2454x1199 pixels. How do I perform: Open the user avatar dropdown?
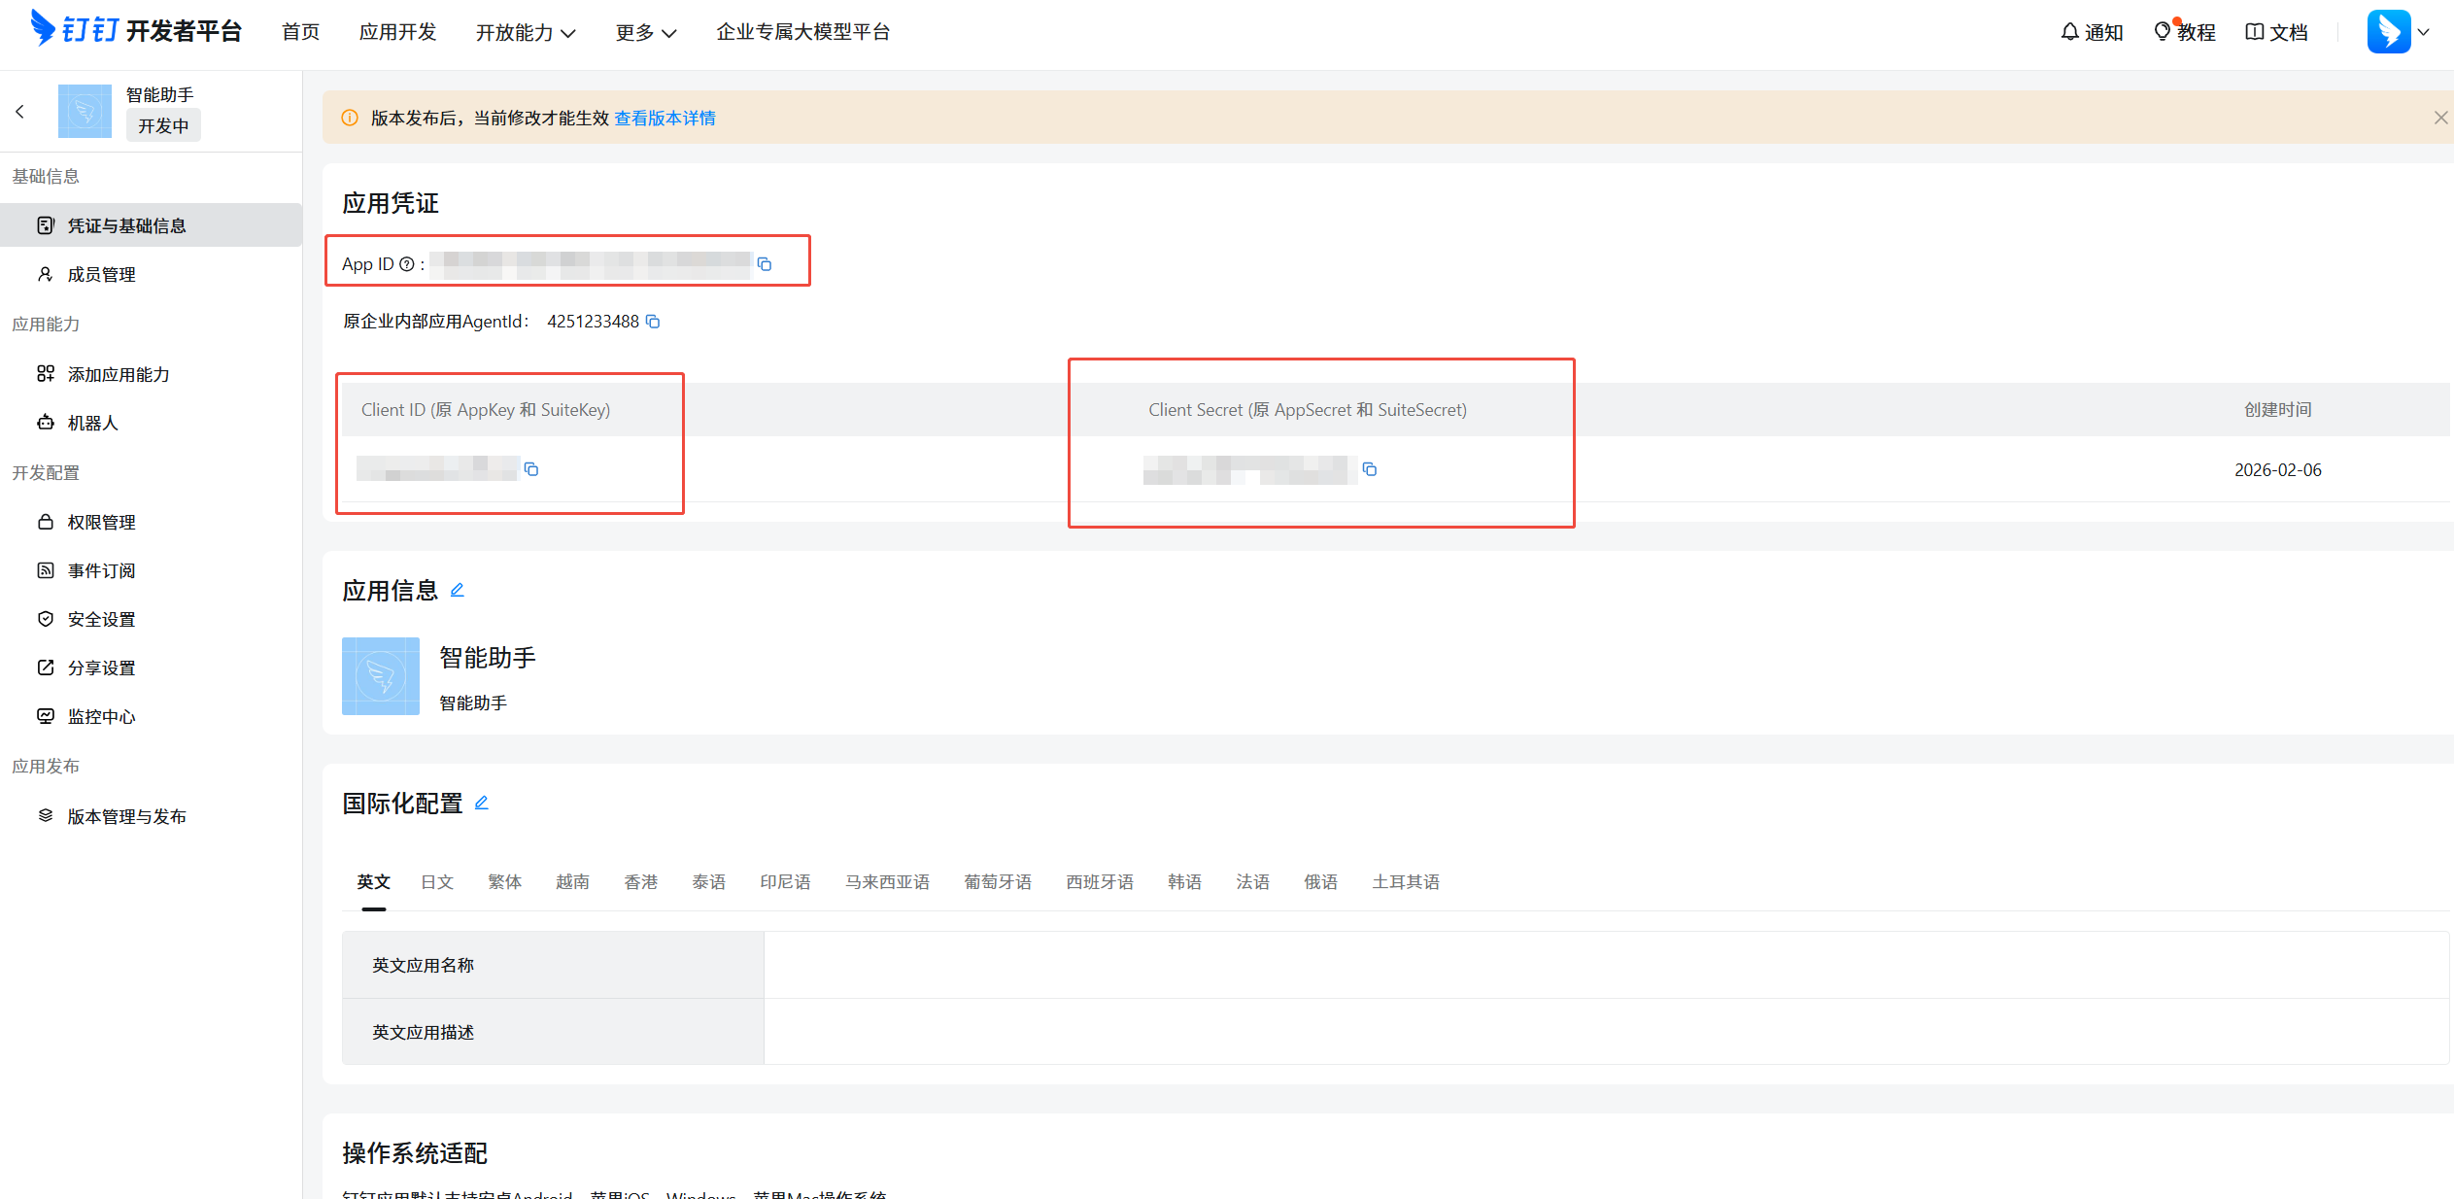(2399, 32)
